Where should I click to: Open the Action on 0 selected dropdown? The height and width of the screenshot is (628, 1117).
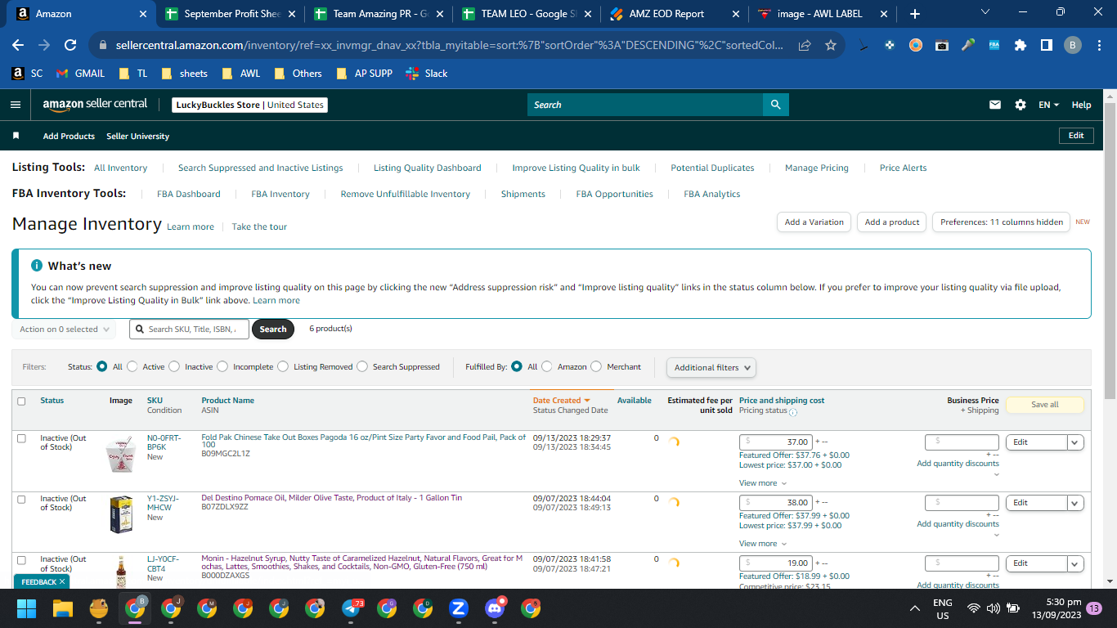pyautogui.click(x=64, y=330)
